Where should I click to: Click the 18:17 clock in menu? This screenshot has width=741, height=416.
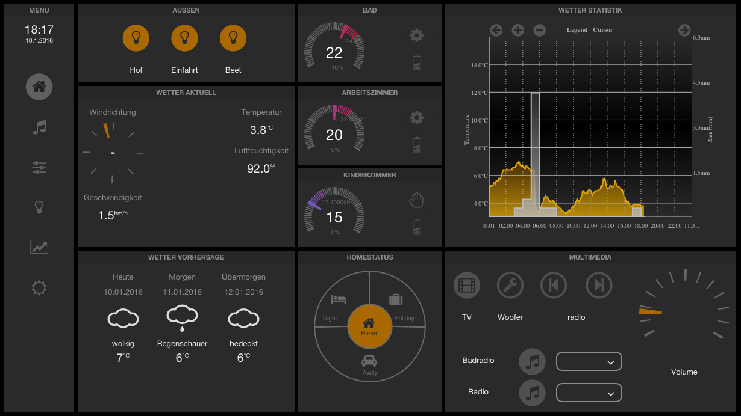[39, 29]
